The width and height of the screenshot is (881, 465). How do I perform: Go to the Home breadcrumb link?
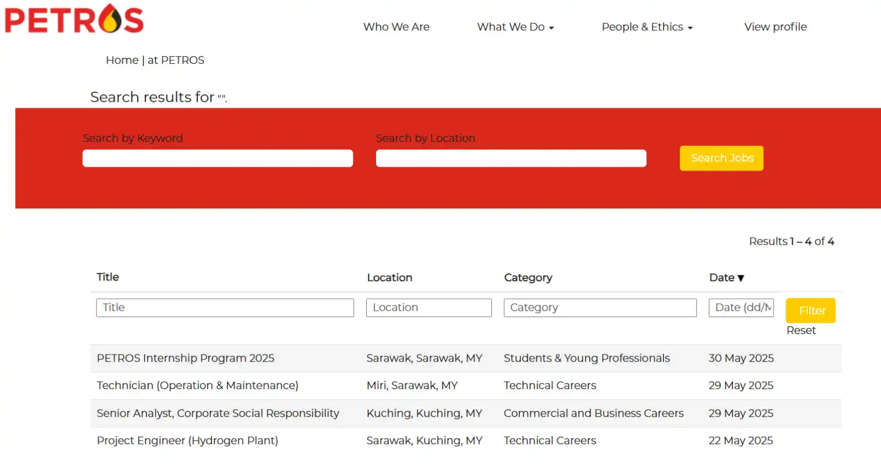click(122, 60)
